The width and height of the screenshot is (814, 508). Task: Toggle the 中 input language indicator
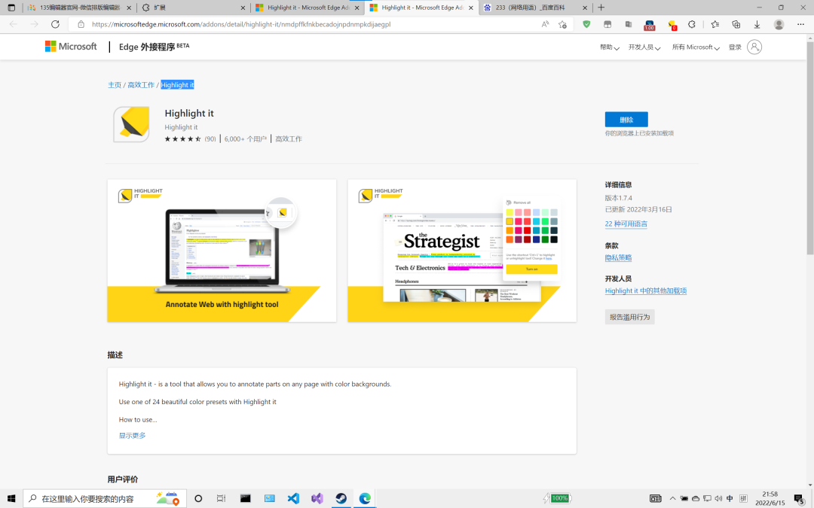tap(730, 499)
